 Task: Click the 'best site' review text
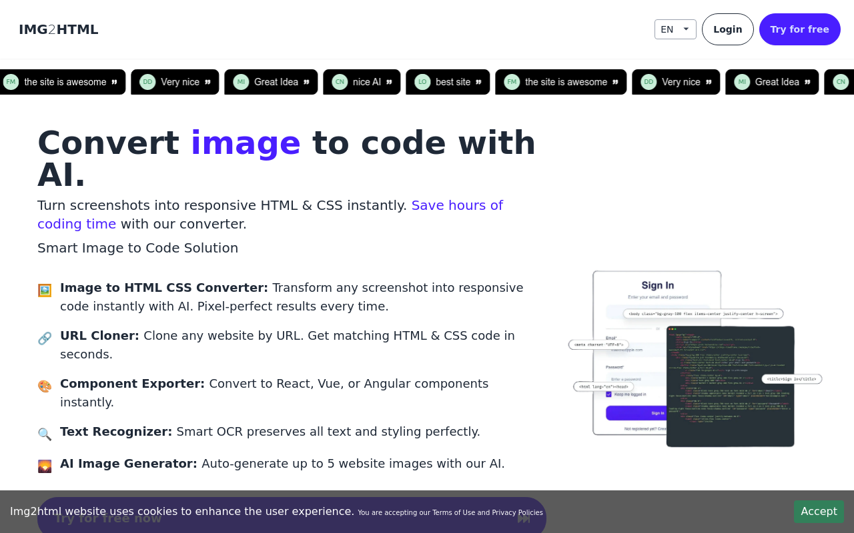[453, 82]
